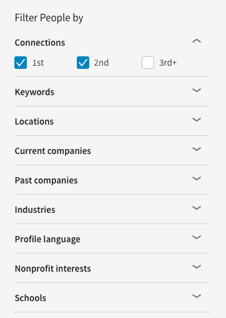Select the Industries filter label
The width and height of the screenshot is (226, 318).
[x=35, y=210]
